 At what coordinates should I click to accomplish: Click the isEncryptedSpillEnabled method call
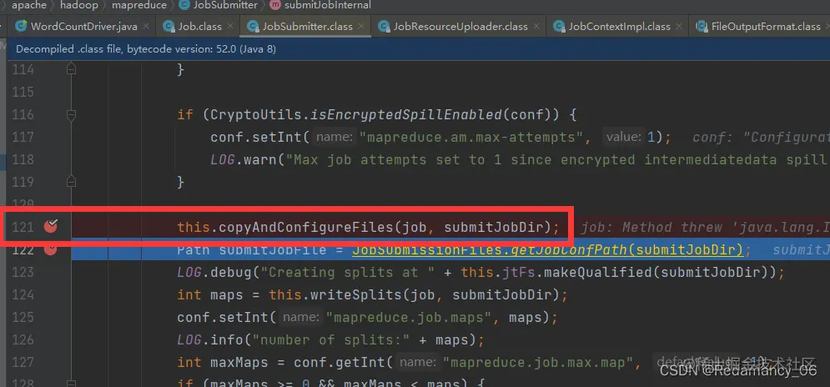click(406, 114)
